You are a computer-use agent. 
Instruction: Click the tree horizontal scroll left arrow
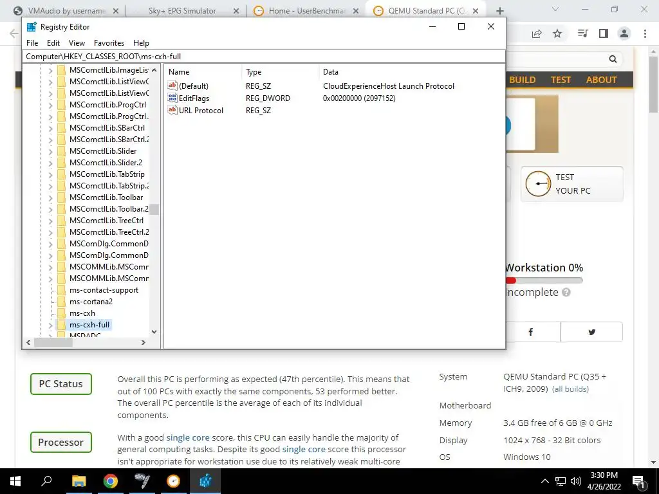(x=28, y=342)
